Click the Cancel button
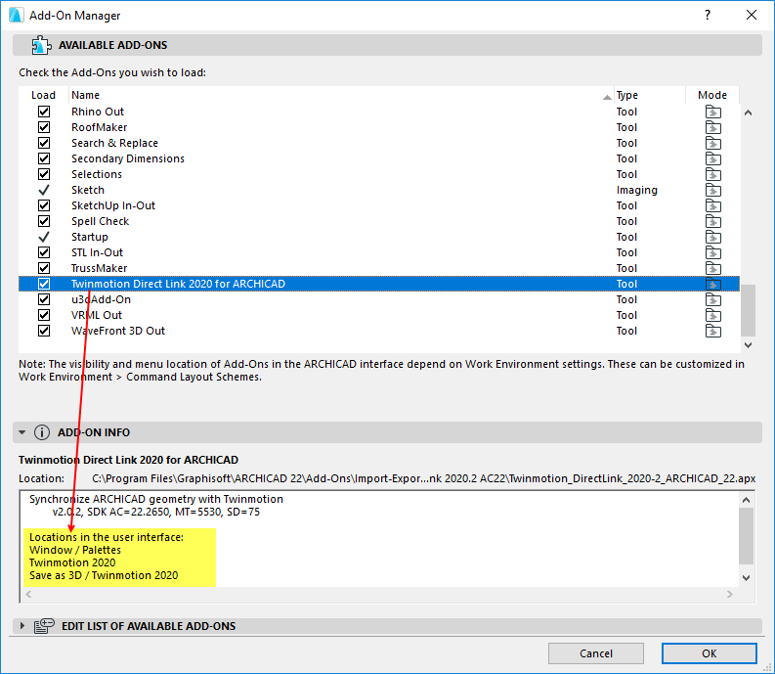Screen dimensions: 775x674 tap(595, 653)
